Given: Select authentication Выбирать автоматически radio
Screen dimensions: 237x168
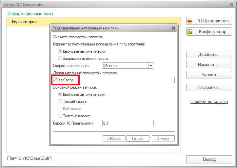Looking at the screenshot, I should (x=60, y=51).
